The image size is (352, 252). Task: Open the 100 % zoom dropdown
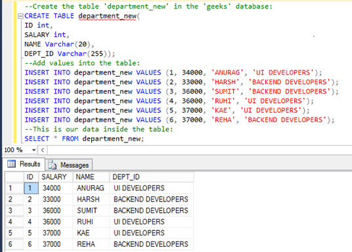pyautogui.click(x=34, y=150)
